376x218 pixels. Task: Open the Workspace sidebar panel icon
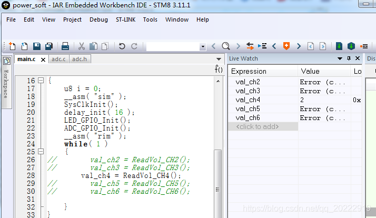[x=7, y=61]
